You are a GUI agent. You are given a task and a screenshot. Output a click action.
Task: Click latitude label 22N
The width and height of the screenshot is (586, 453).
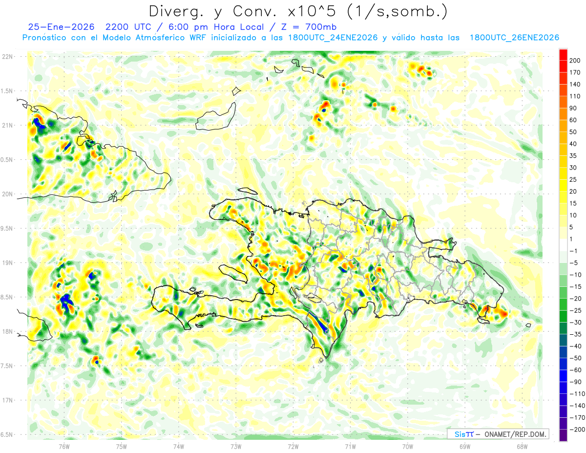7,57
